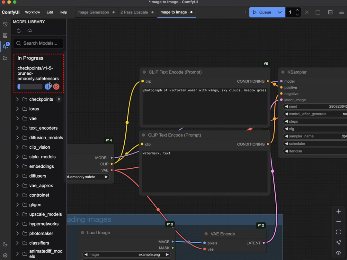Expand the diffusion_models folder
347x260 pixels.
pos(17,138)
